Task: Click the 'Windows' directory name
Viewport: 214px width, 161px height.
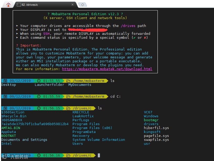Action: pos(151,116)
